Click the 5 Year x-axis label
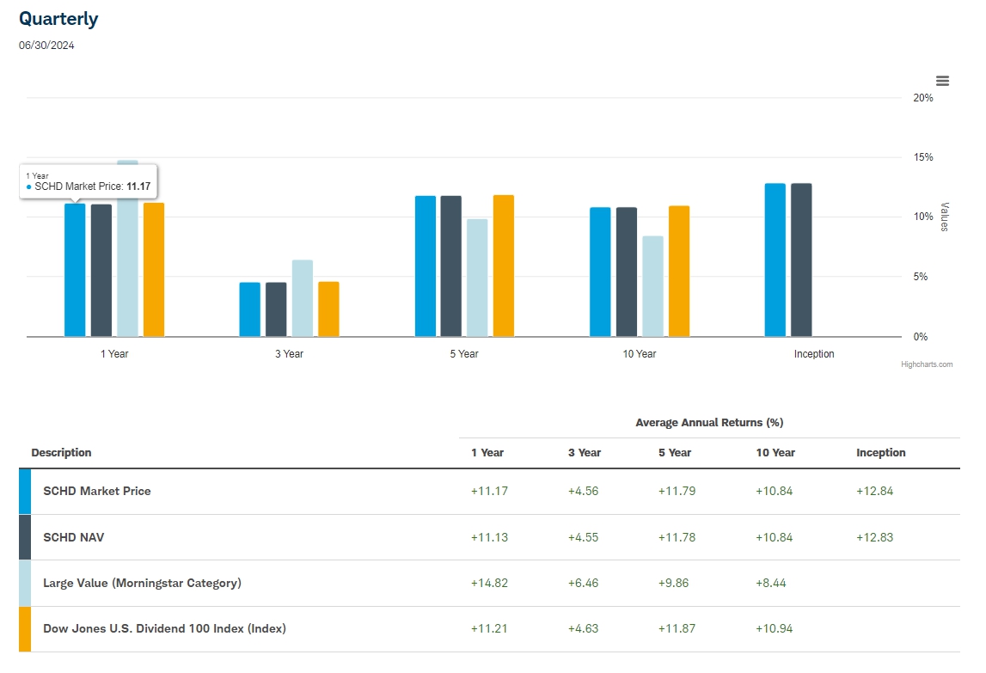Image resolution: width=986 pixels, height=673 pixels. coord(464,354)
